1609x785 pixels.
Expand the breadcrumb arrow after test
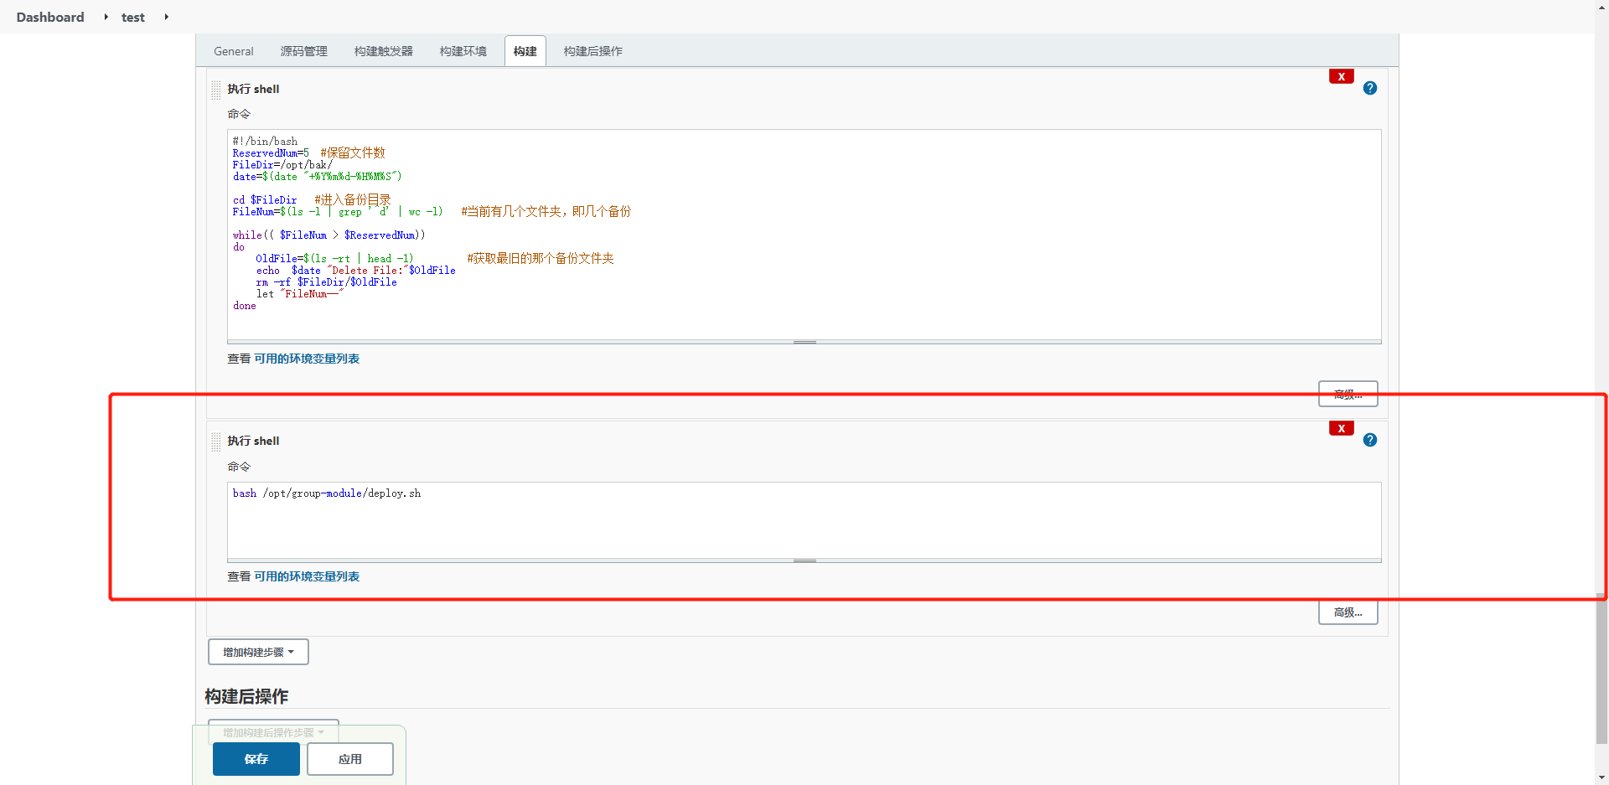[166, 17]
